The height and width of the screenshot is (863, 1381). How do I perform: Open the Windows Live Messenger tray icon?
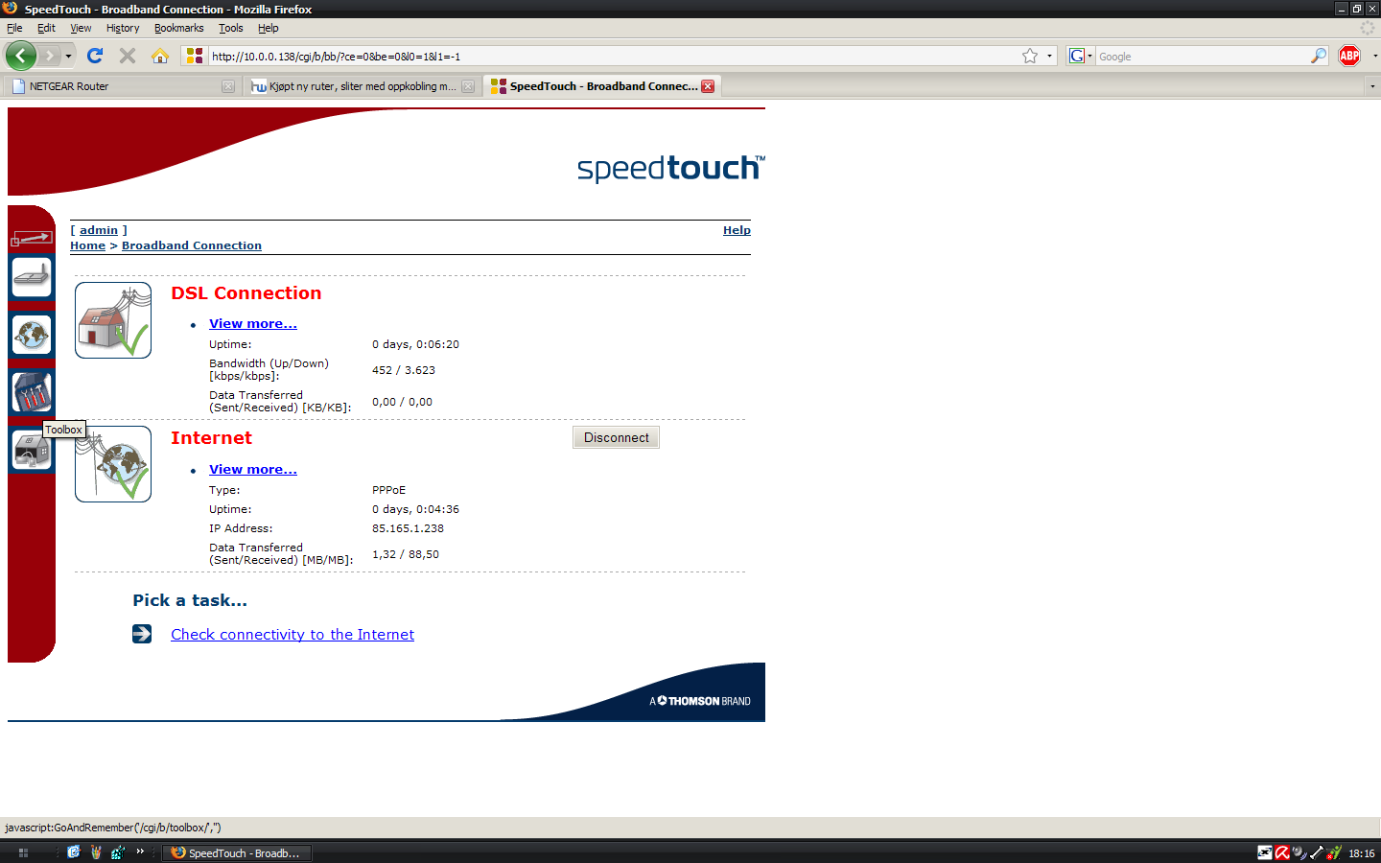tap(1334, 852)
